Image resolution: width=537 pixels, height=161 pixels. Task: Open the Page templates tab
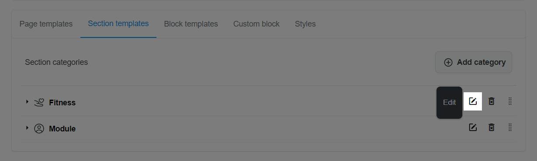pos(46,24)
